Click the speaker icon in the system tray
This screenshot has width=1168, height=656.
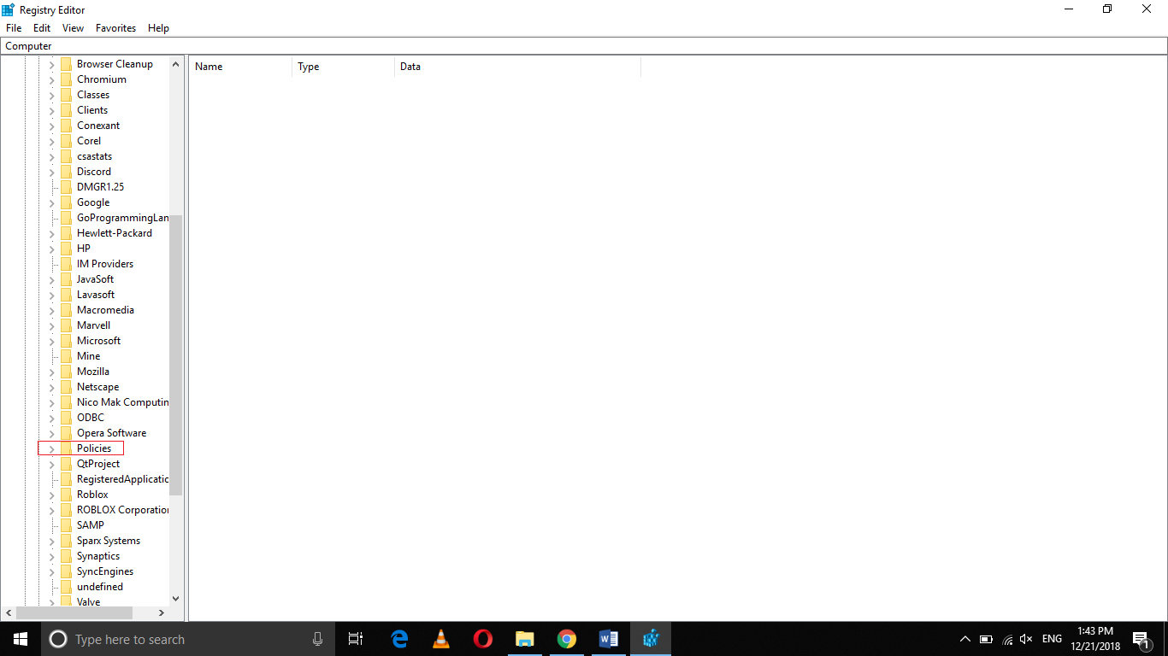(x=1025, y=639)
